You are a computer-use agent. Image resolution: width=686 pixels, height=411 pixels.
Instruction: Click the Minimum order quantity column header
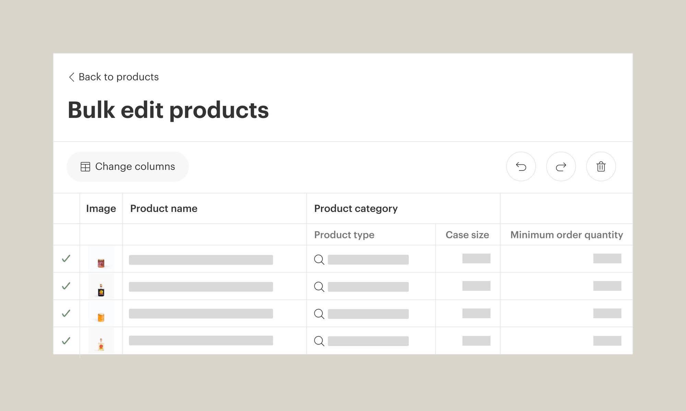coord(566,235)
